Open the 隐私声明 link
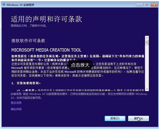Viewport: 159px width, 129px height. click(x=16, y=109)
